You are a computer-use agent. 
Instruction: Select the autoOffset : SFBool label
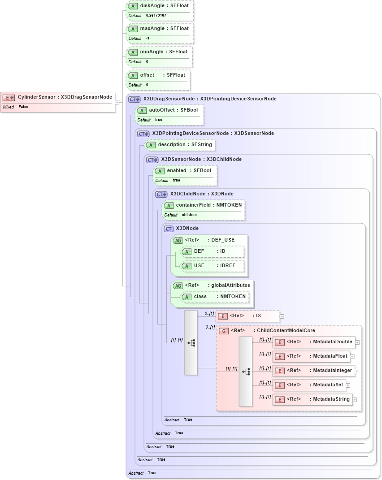174,110
